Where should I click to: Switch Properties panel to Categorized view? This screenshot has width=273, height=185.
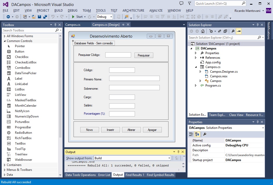click(191, 134)
